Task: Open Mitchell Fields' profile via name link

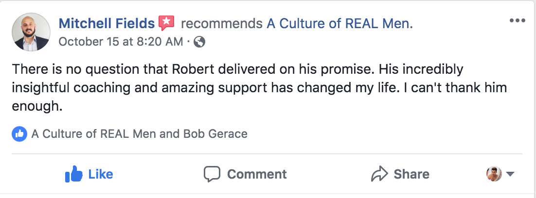Action: click(107, 23)
